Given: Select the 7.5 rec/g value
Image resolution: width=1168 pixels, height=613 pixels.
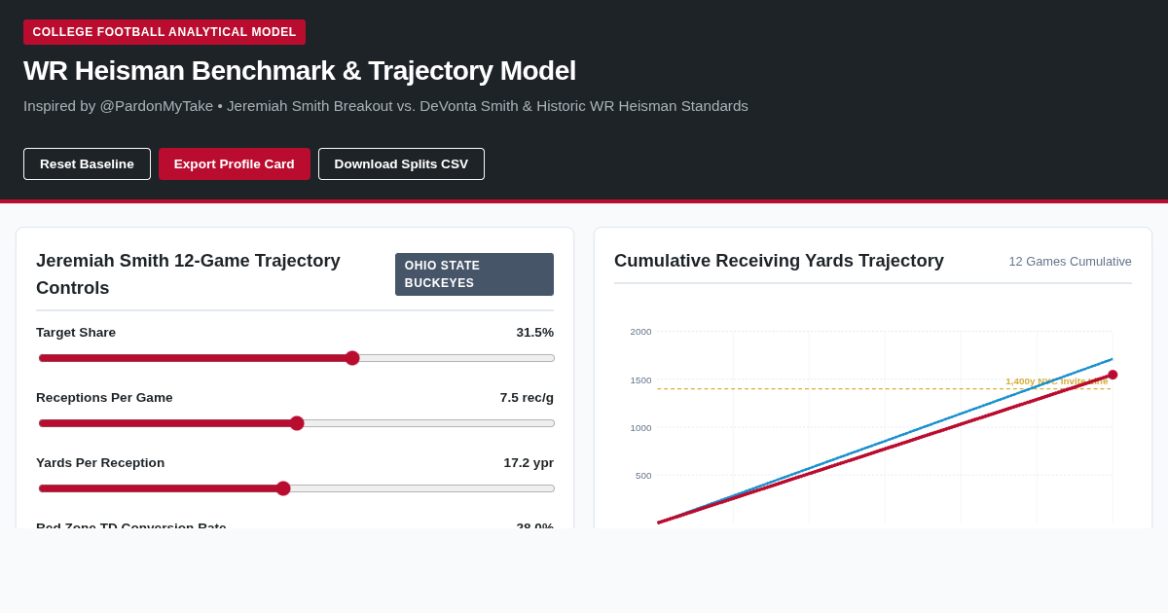Looking at the screenshot, I should (527, 398).
